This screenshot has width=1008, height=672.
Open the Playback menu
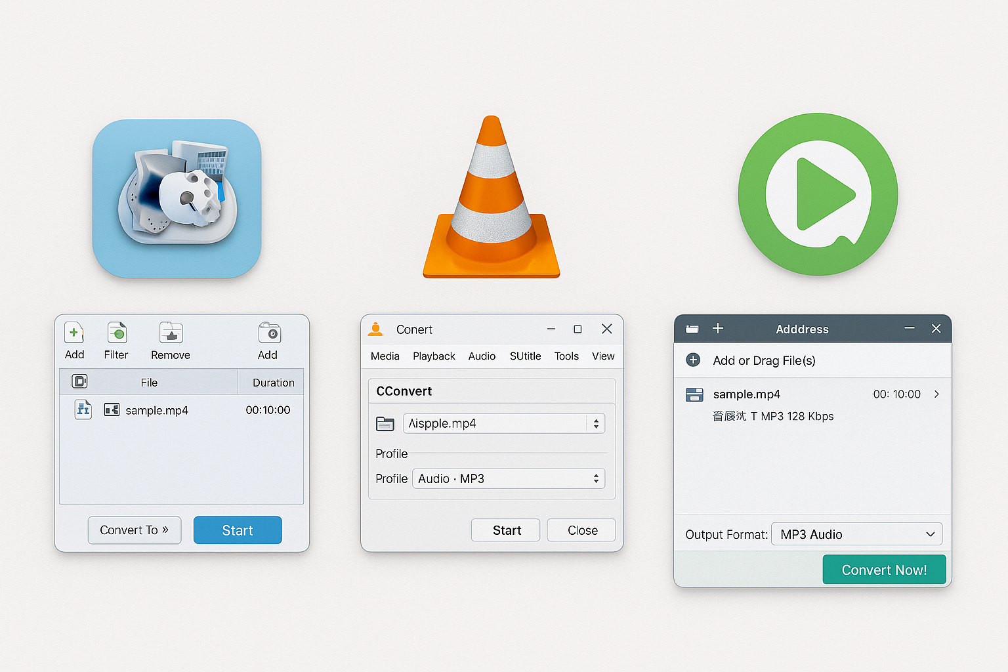[x=434, y=356]
